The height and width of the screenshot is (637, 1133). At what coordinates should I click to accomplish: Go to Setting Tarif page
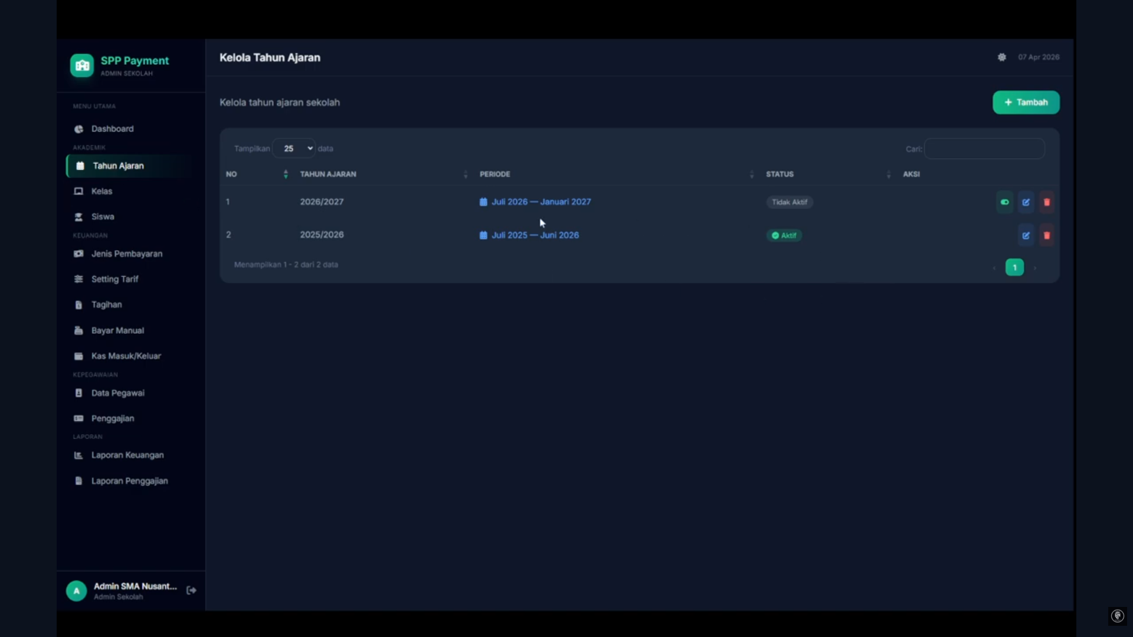[x=114, y=280]
